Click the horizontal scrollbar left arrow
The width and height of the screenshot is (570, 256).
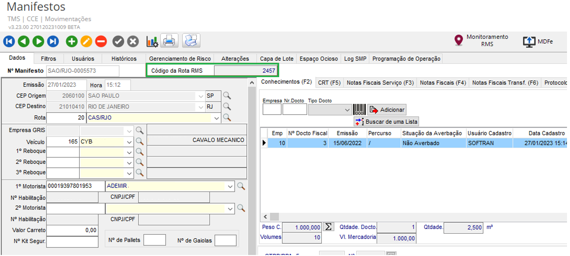pyautogui.click(x=265, y=217)
